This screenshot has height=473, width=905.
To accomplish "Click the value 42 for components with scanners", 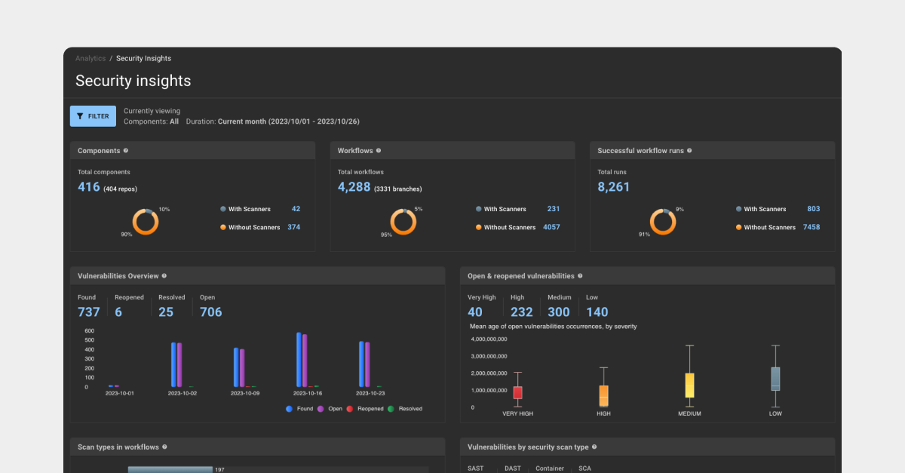I will [x=296, y=209].
